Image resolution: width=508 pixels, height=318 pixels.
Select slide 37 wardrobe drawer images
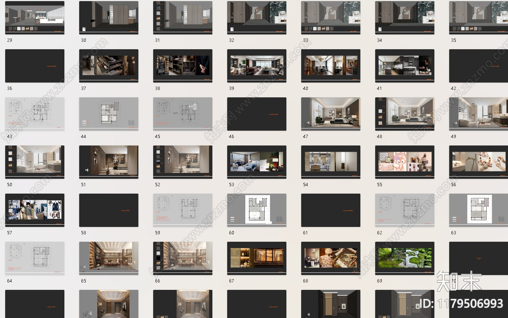pos(109,66)
